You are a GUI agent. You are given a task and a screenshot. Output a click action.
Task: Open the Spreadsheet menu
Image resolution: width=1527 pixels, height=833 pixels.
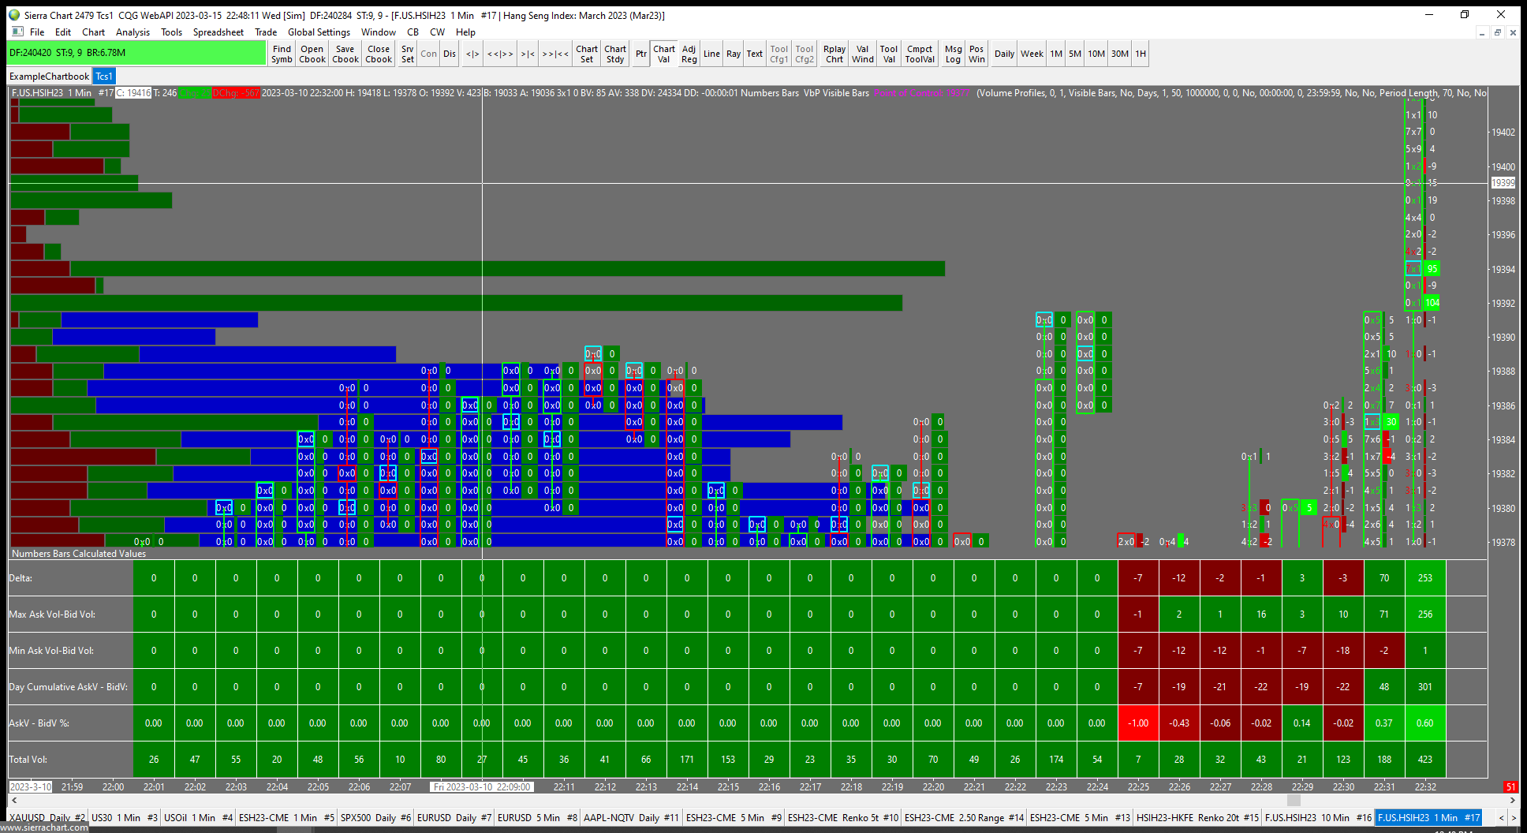218,32
